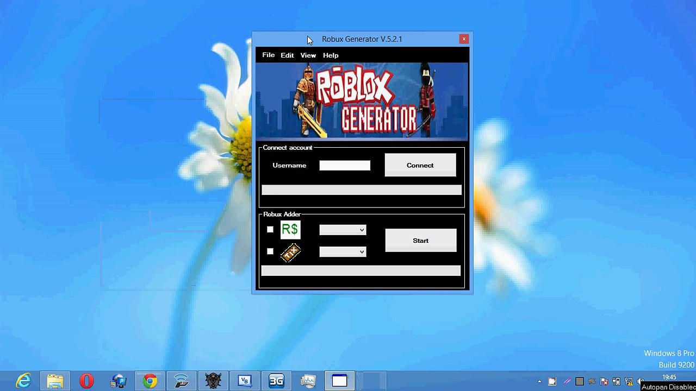Screen dimensions: 696x391
Task: Click the Connect account progress bar
Action: [362, 190]
